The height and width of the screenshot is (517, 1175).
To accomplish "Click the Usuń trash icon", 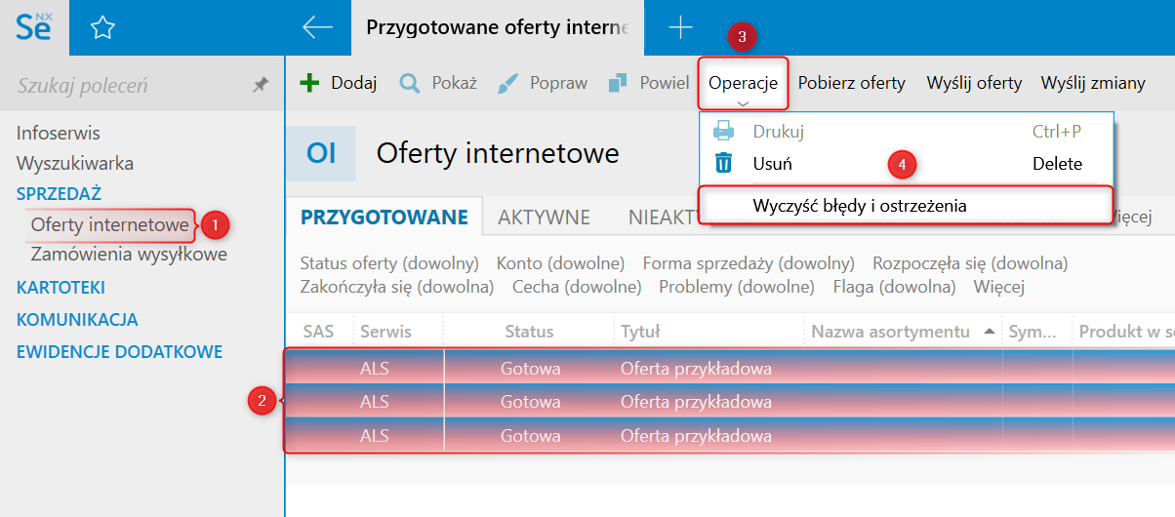I will (723, 163).
